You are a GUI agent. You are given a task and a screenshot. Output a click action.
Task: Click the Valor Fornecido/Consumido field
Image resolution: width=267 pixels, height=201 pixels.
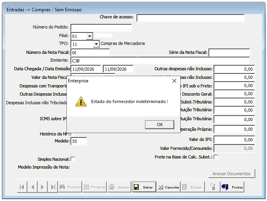(x=234, y=148)
